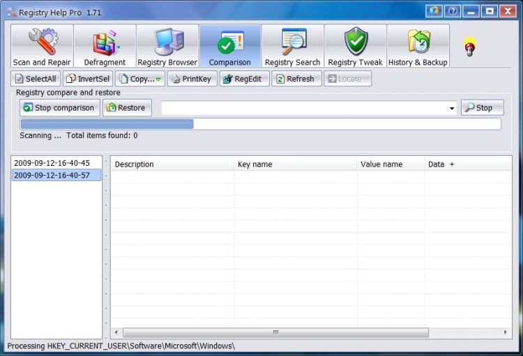This screenshot has width=523, height=356.
Task: Open the Defragment tool
Action: tap(105, 46)
